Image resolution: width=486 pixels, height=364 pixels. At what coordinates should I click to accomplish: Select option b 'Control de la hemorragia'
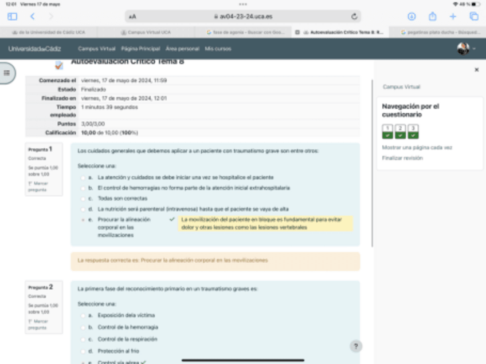[83, 327]
